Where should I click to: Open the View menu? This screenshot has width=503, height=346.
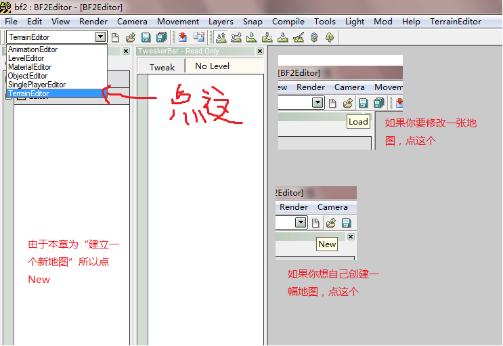(x=60, y=22)
